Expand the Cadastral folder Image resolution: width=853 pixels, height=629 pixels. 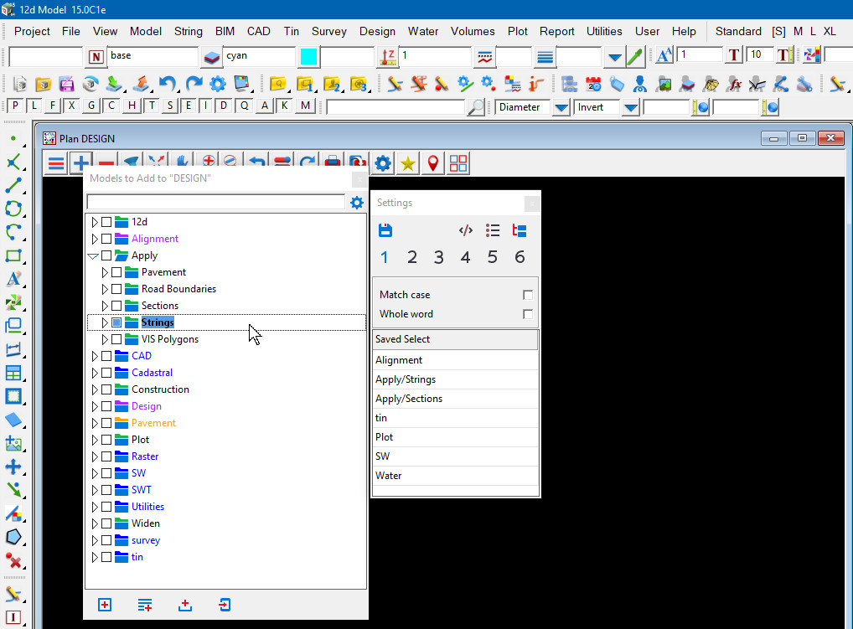(95, 373)
